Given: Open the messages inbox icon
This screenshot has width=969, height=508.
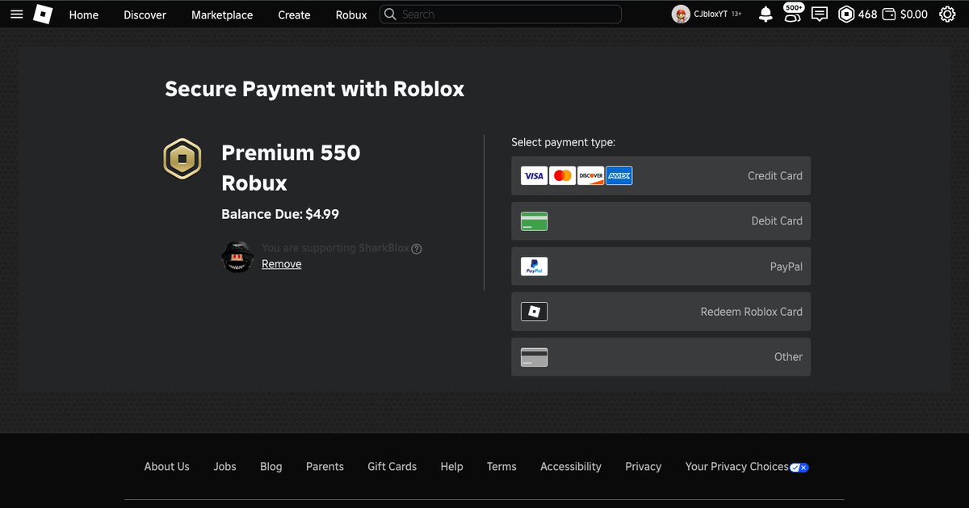Looking at the screenshot, I should (819, 14).
